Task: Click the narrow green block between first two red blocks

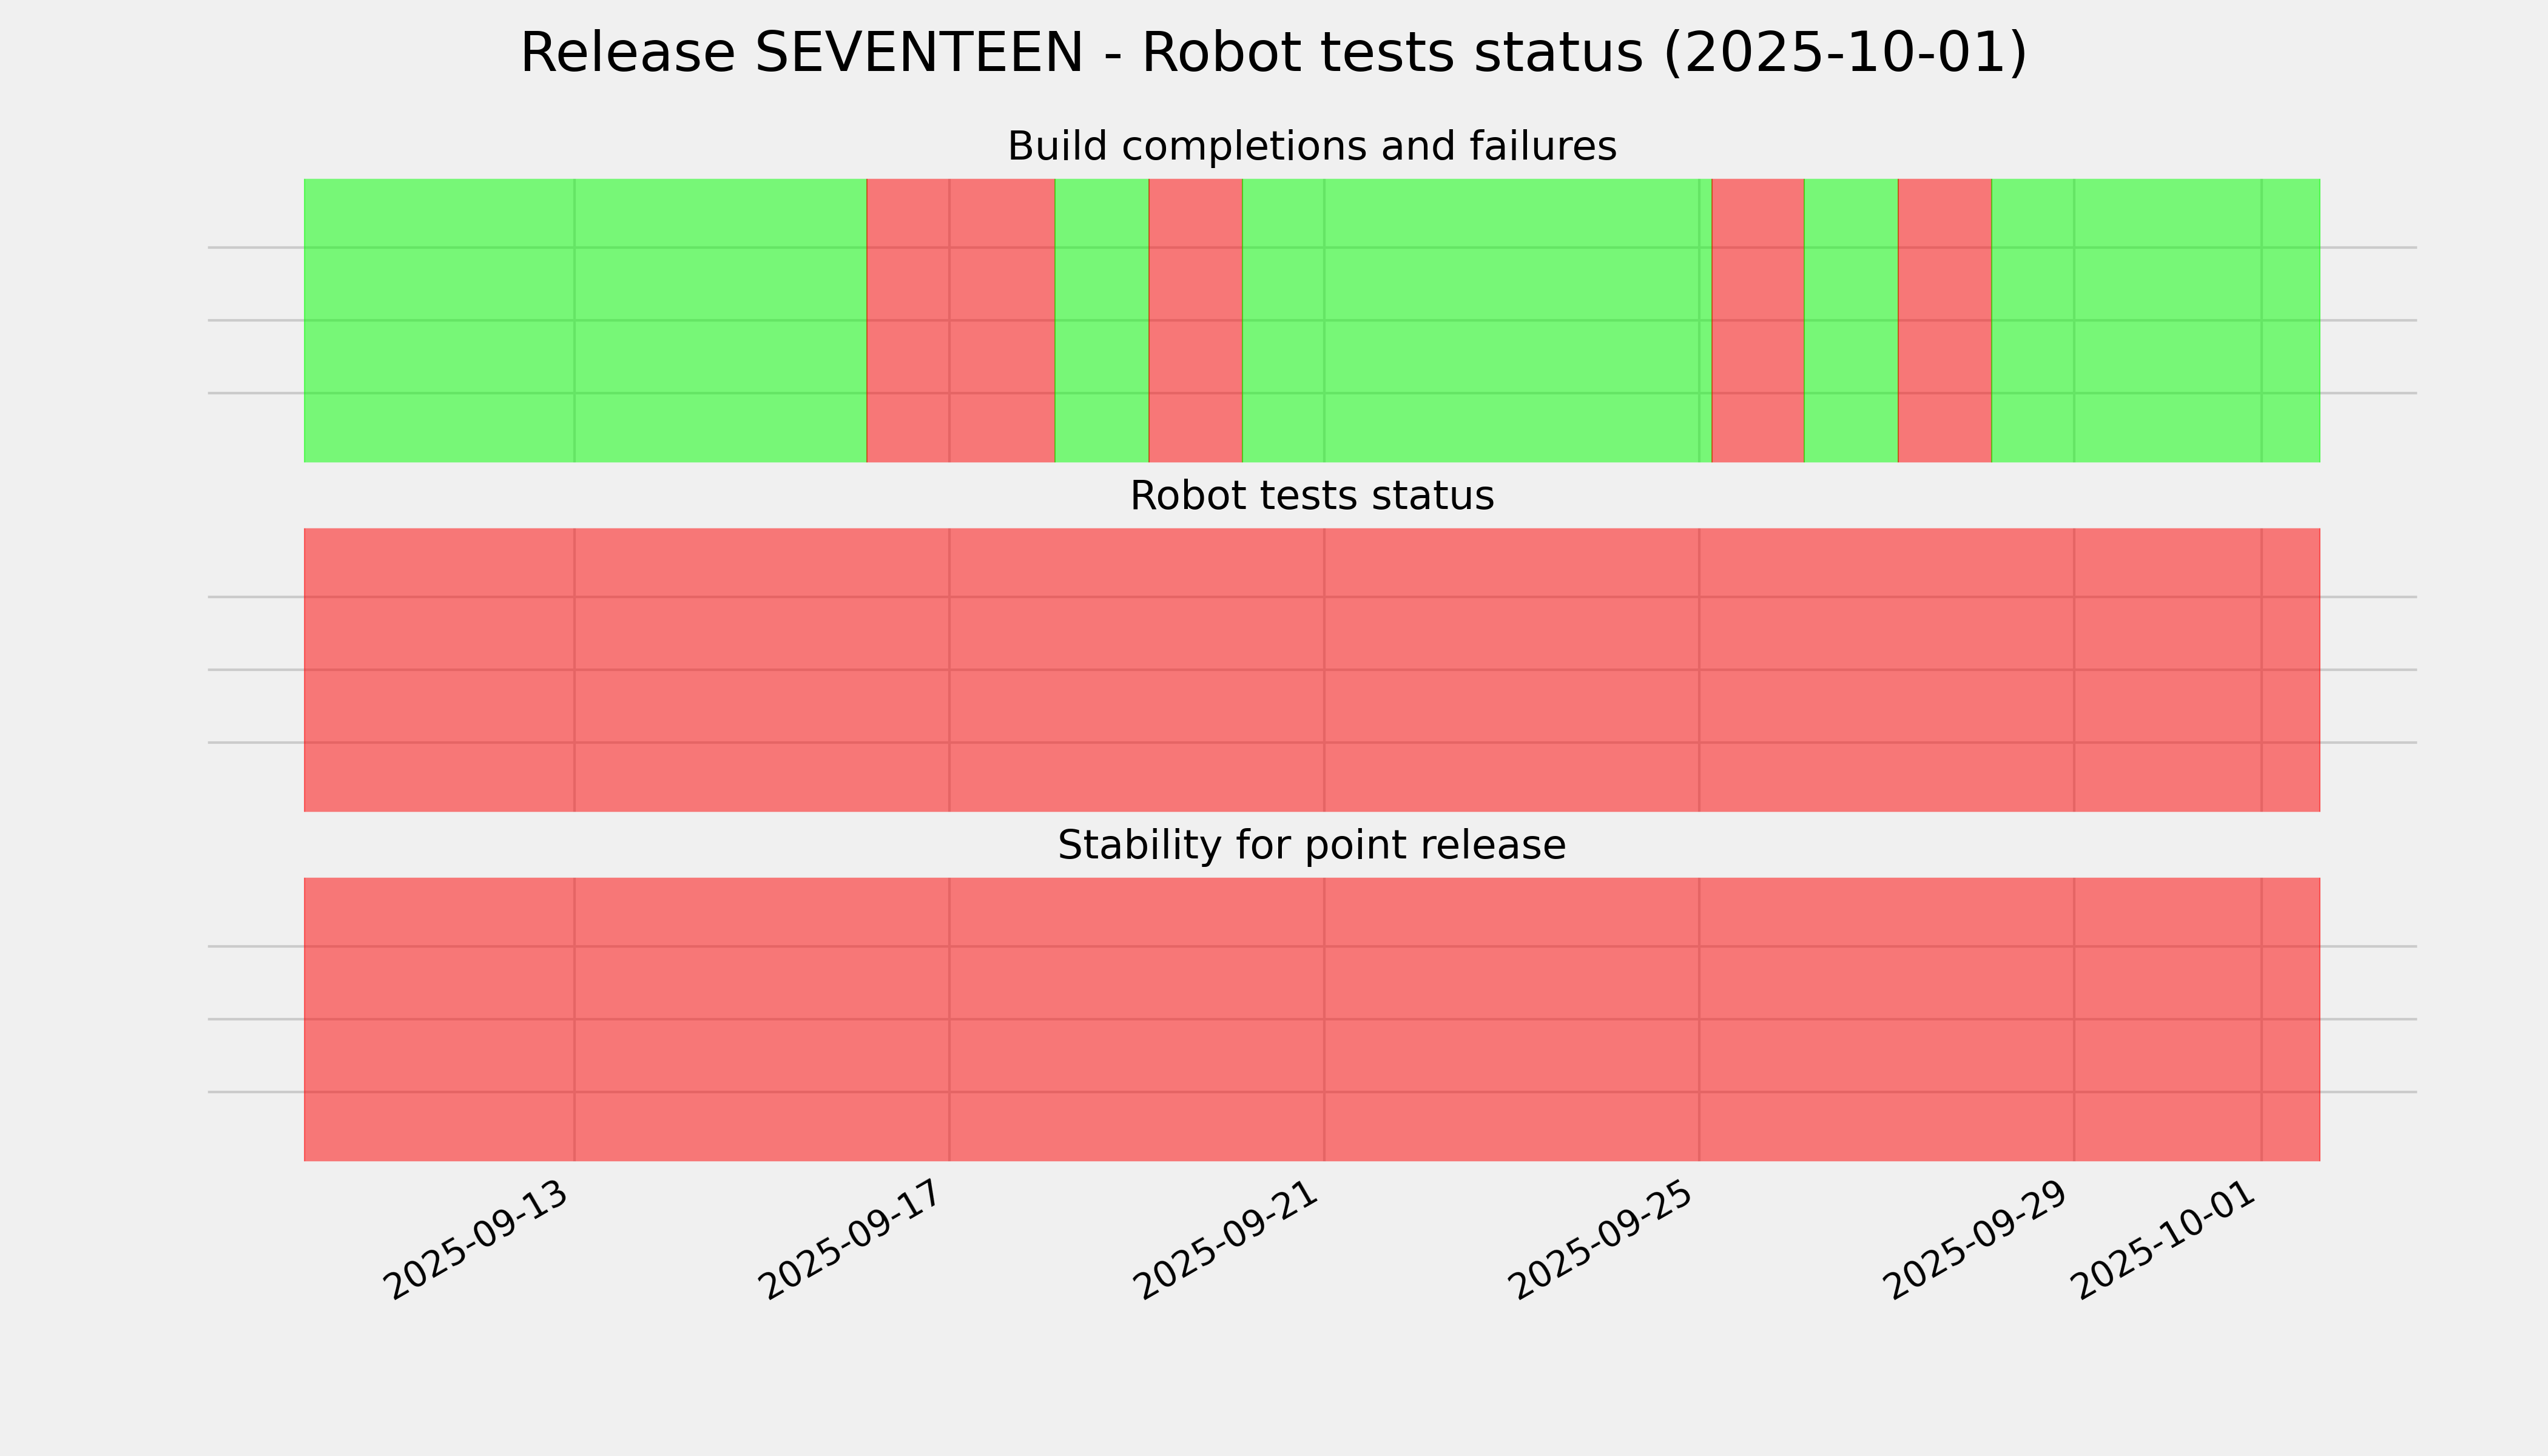Action: 1101,320
